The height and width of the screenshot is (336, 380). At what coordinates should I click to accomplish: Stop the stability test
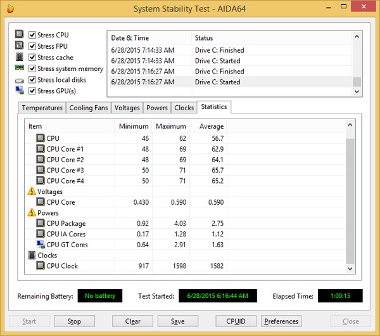[74, 321]
